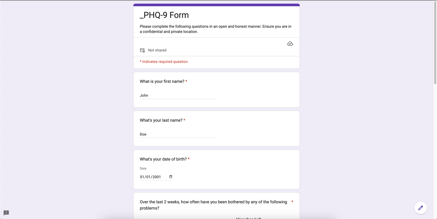Image resolution: width=437 pixels, height=219 pixels.
Task: Select the year 2001 in date field
Action: 157,177
